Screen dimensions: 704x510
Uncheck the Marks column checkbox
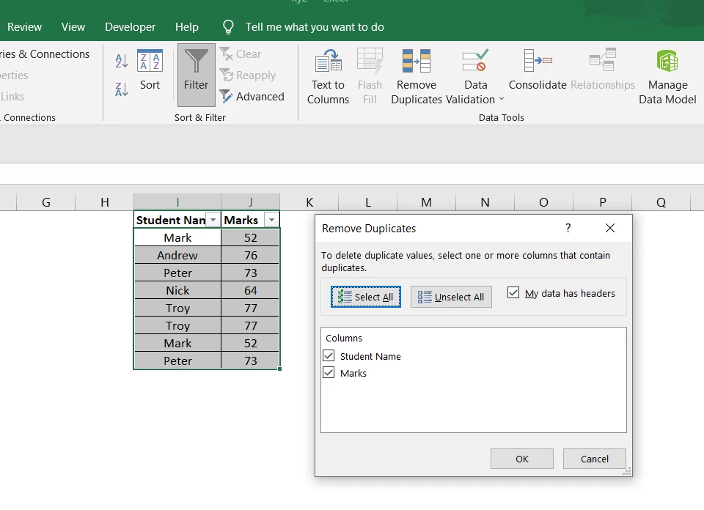tap(329, 373)
